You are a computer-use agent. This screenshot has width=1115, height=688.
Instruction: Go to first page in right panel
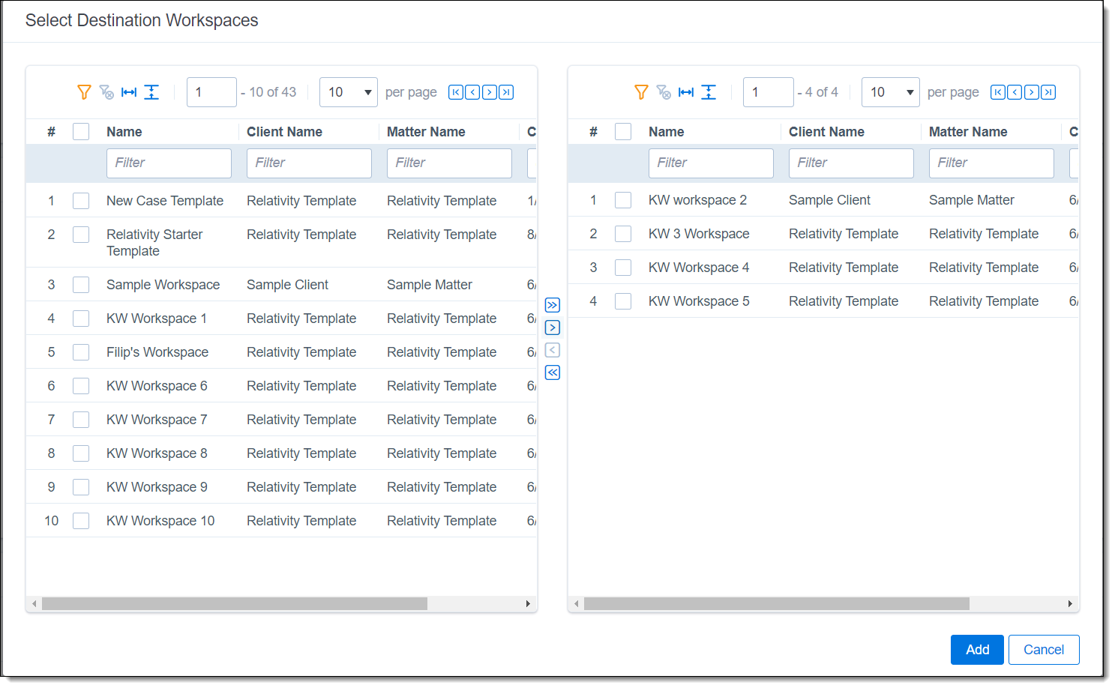click(x=998, y=92)
